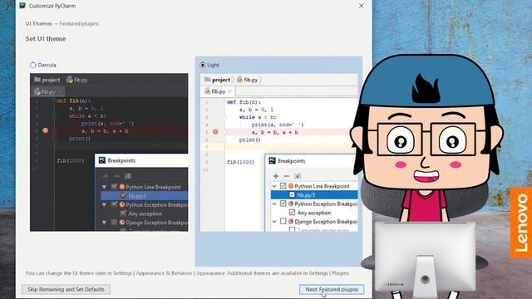532x299 pixels.
Task: Toggle Python Line Breakpoint checkbox in Light preview
Action: coord(283,186)
